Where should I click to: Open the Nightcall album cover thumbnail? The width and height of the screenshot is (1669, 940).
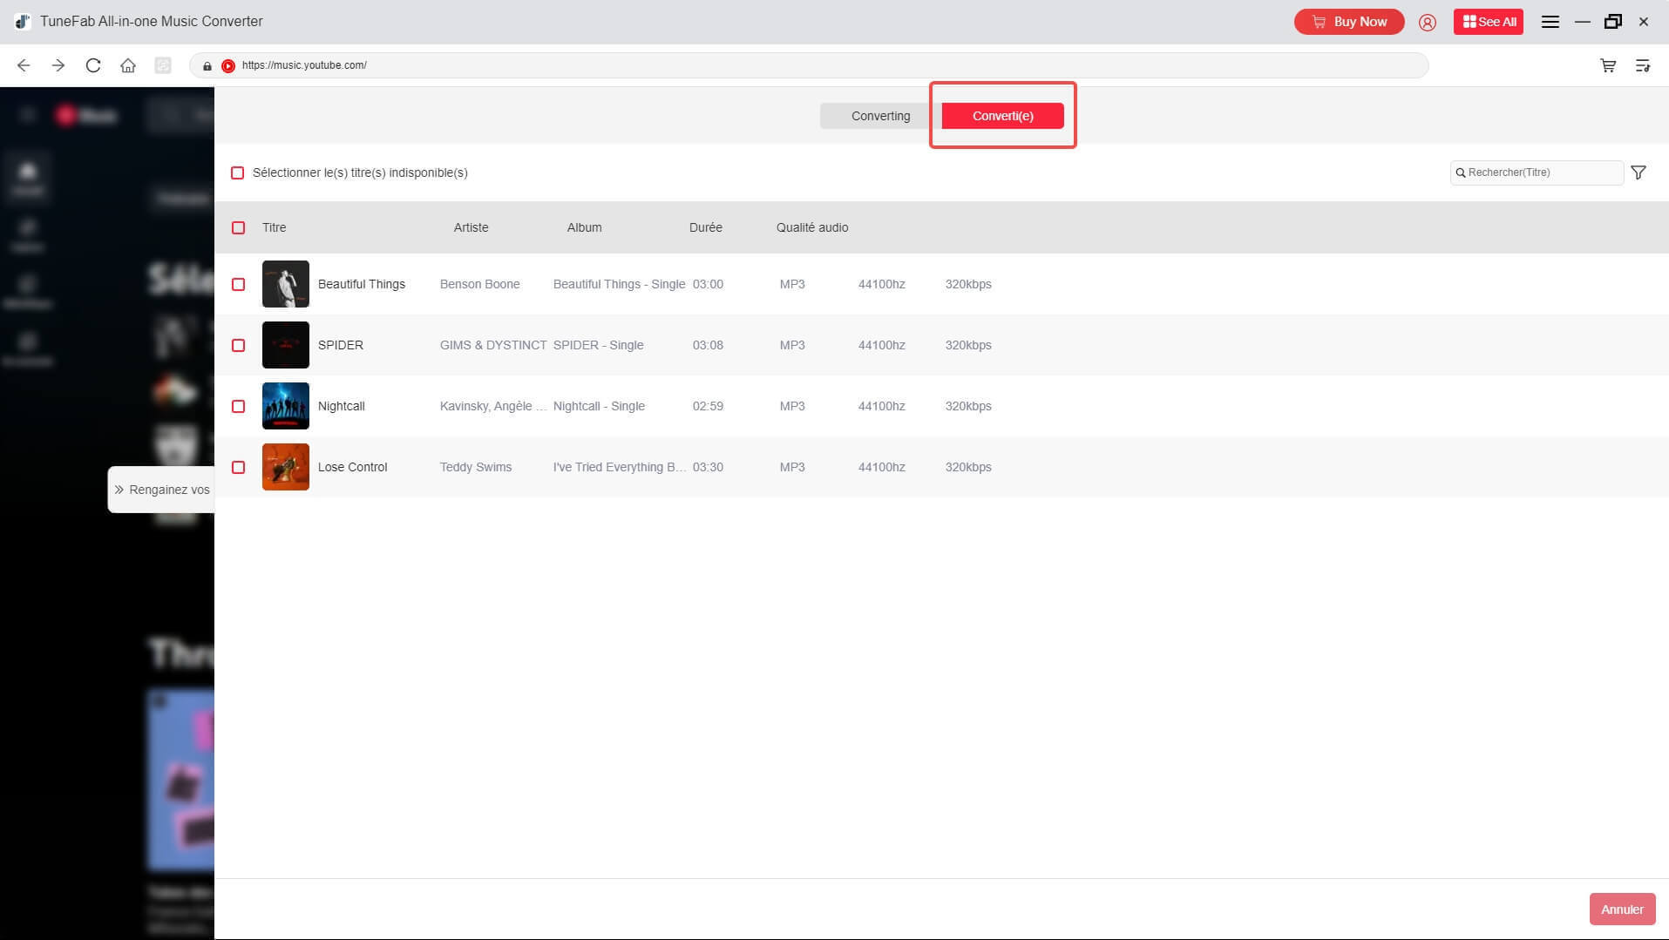coord(286,406)
